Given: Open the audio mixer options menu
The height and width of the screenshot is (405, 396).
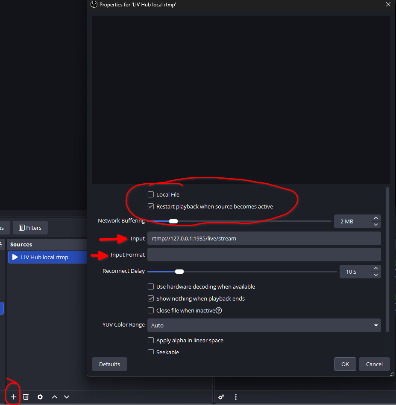Looking at the screenshot, I should coord(235,397).
